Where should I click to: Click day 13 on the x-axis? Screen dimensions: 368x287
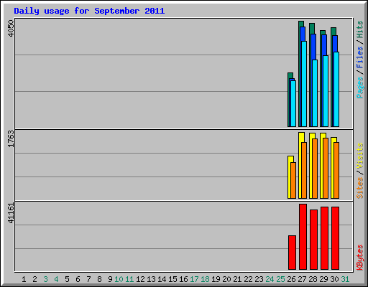click(151, 279)
